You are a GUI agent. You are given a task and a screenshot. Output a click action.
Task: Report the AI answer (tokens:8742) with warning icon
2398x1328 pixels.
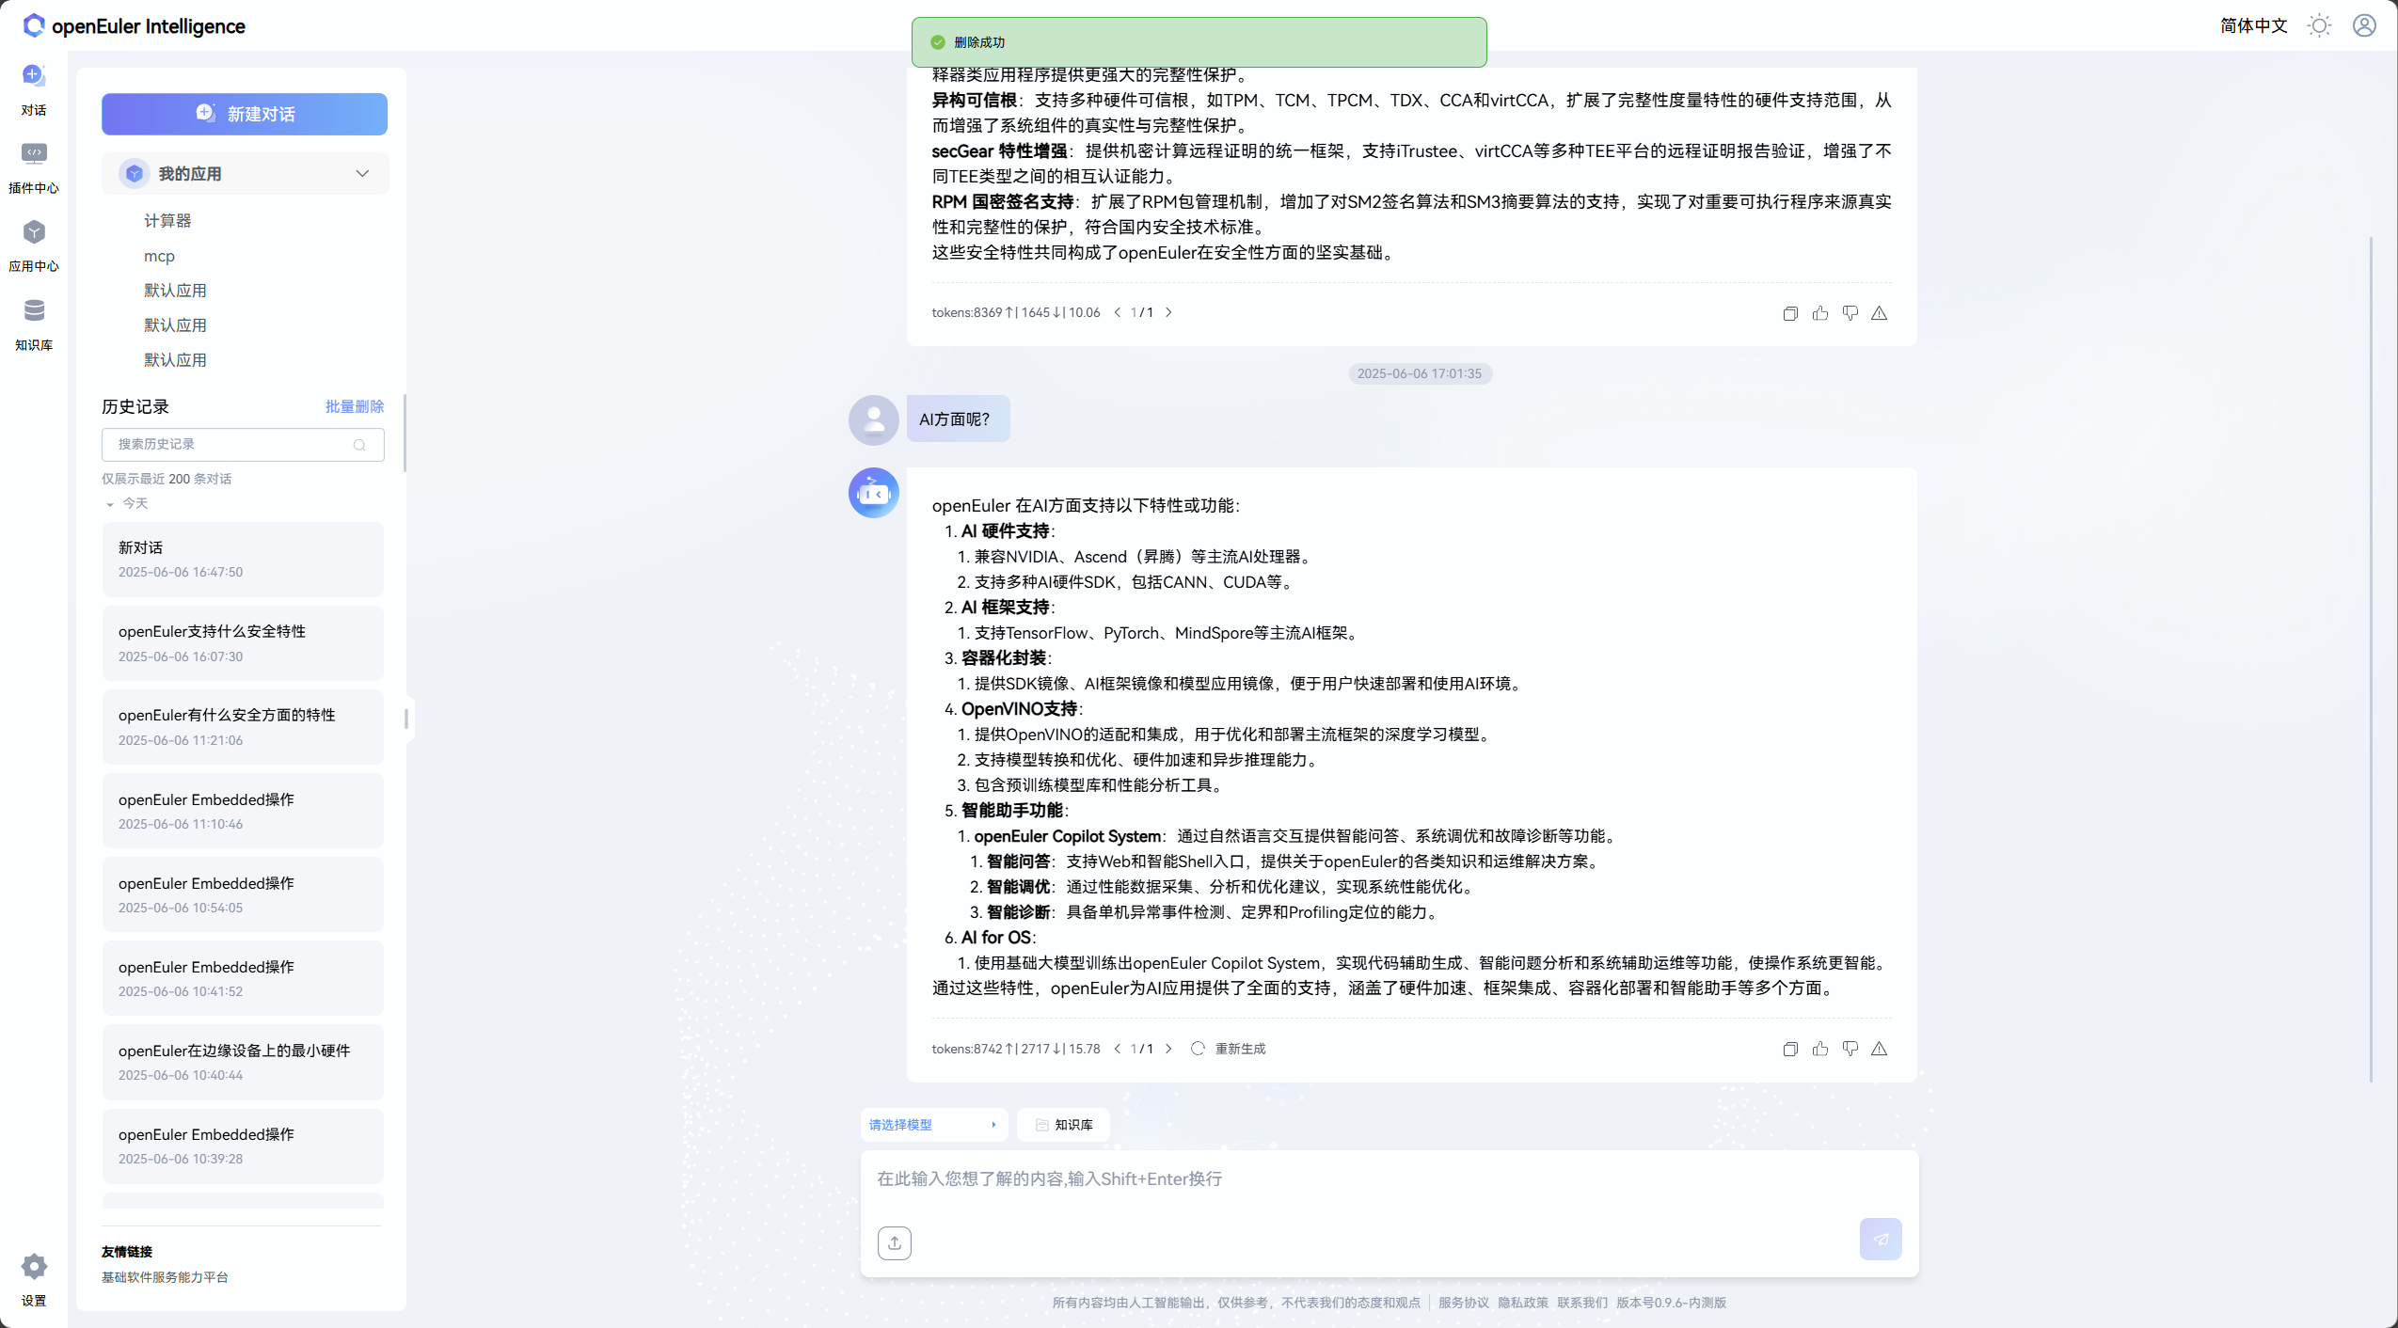coord(1880,1049)
